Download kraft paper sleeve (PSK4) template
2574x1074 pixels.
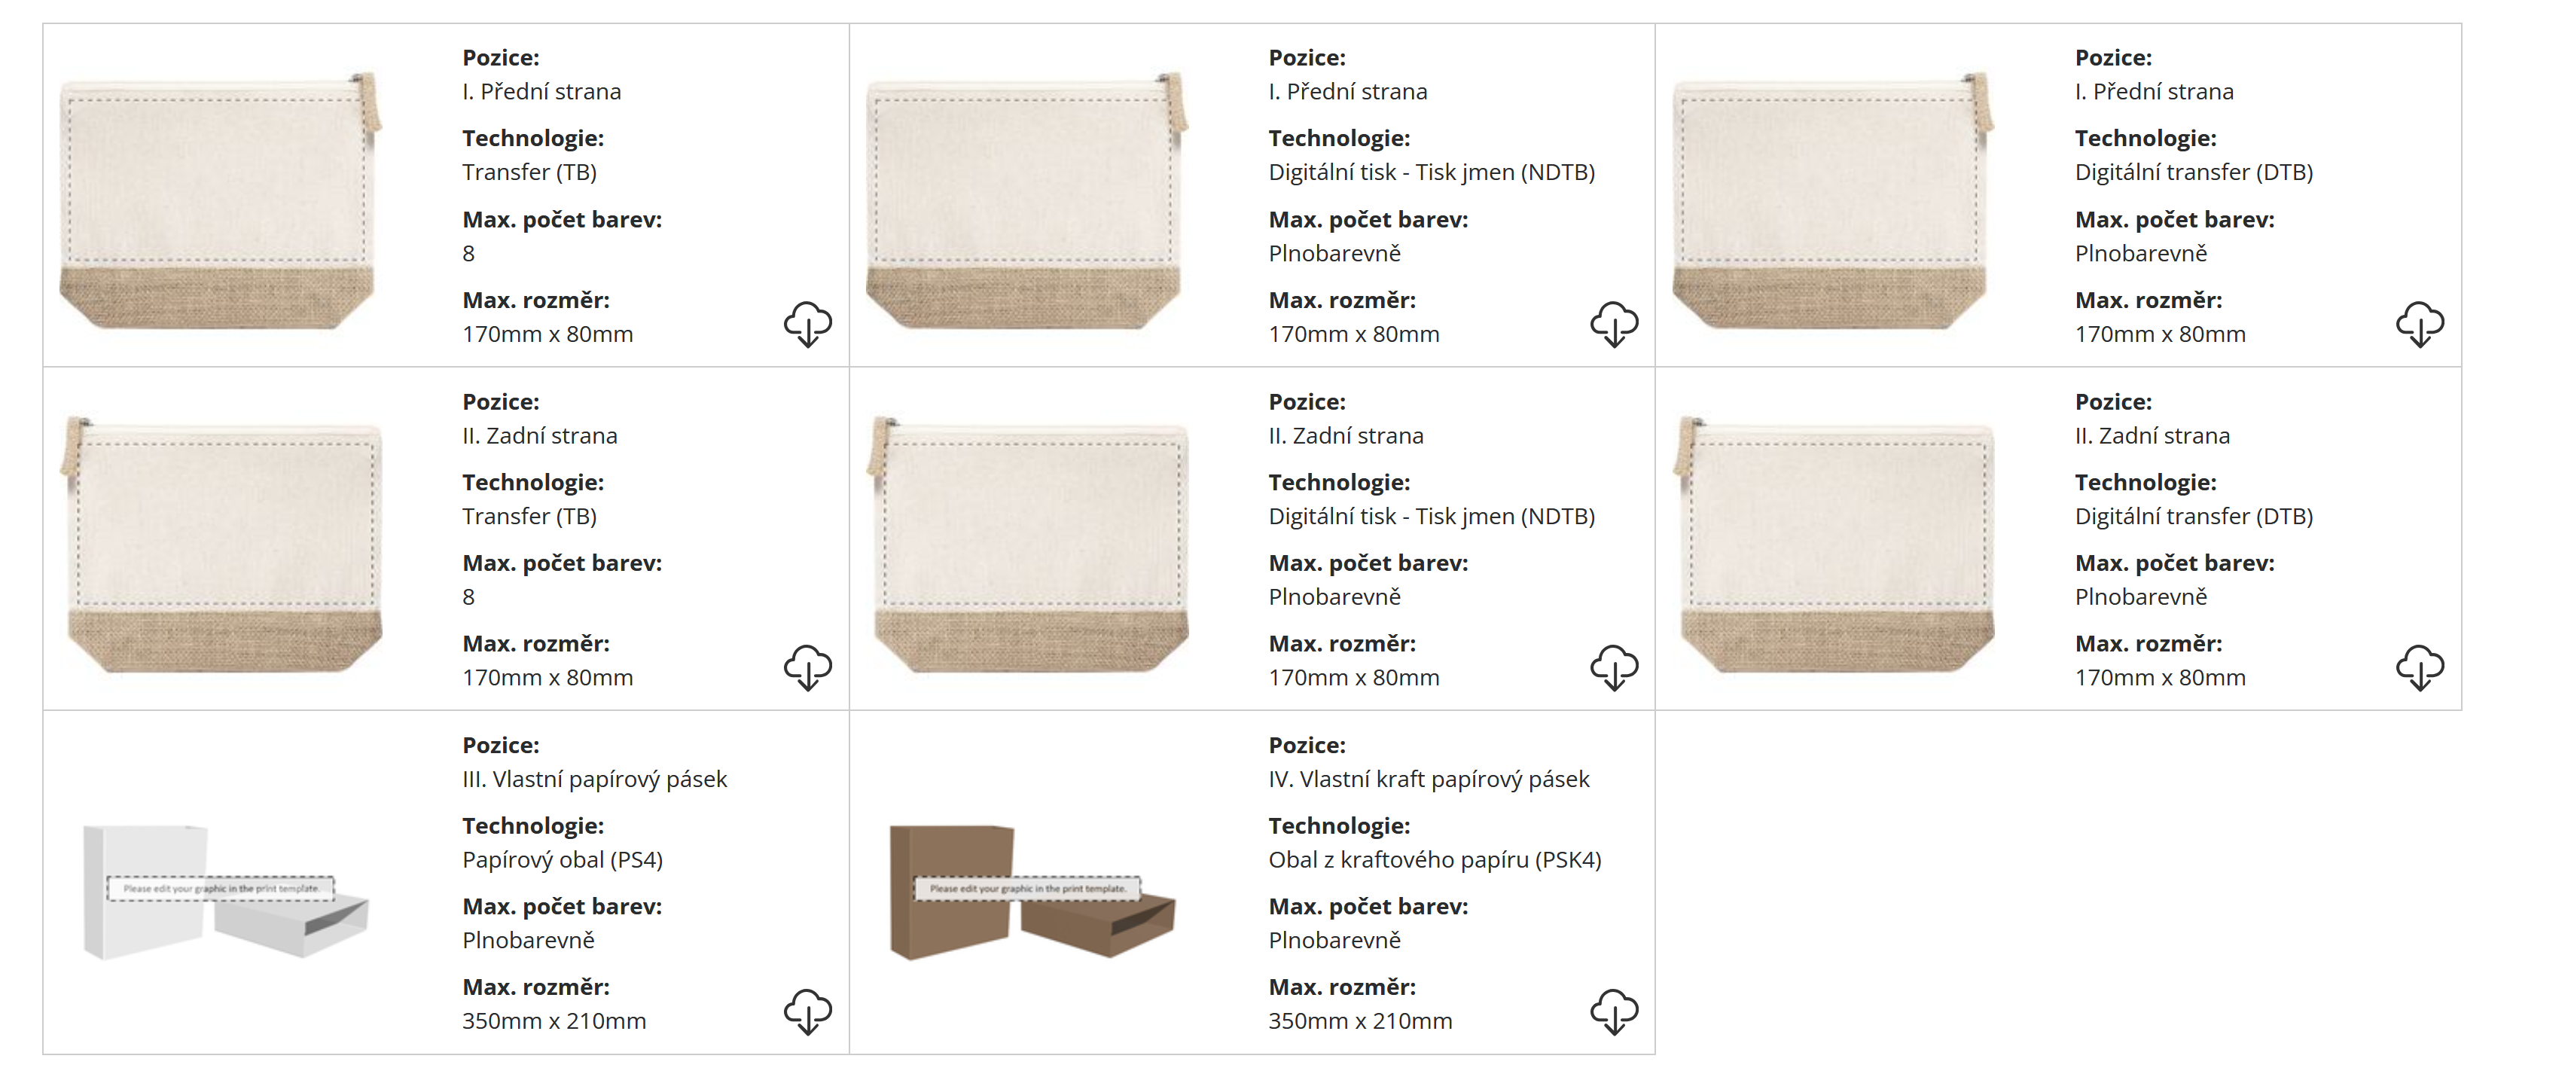[1614, 1011]
